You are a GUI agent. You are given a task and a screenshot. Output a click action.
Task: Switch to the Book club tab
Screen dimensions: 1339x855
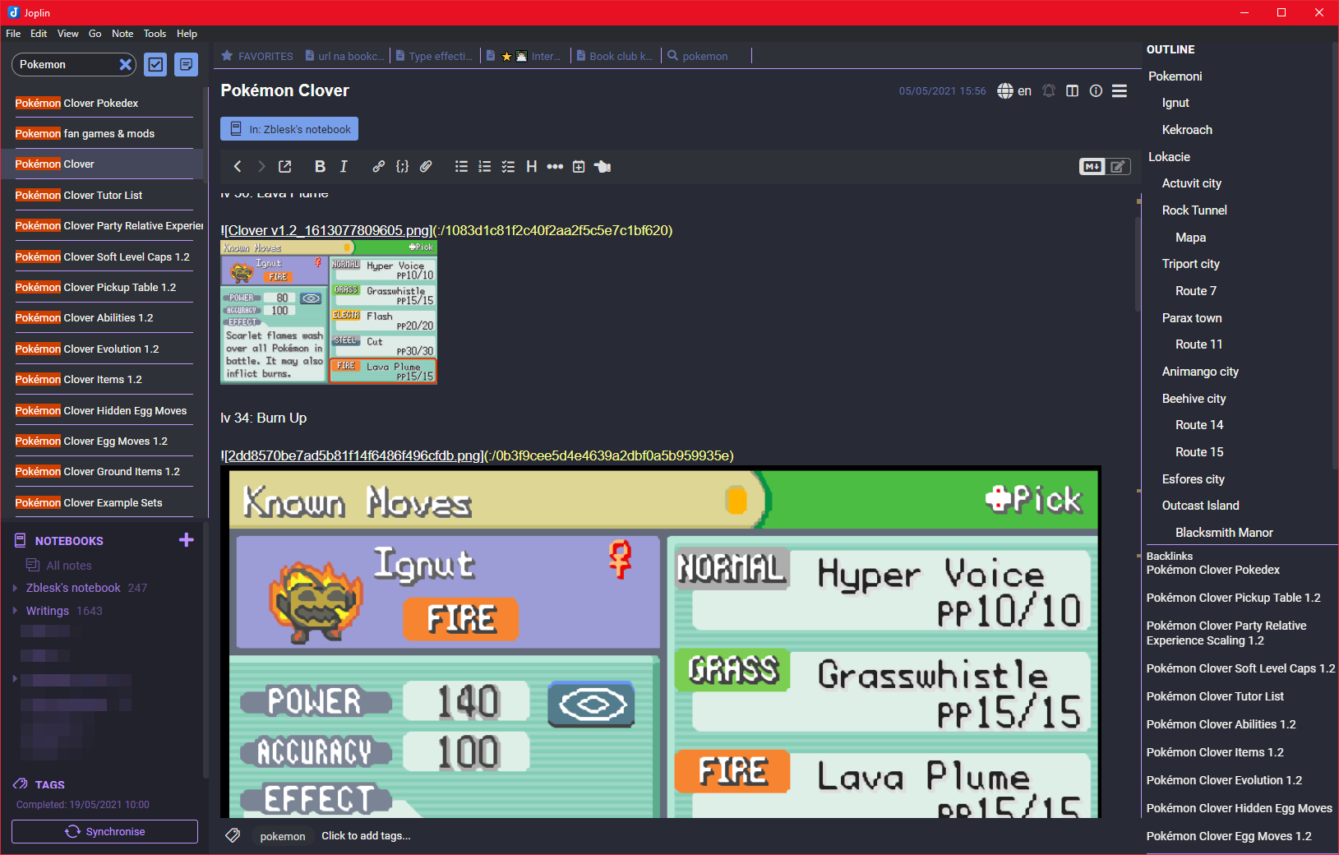[615, 57]
